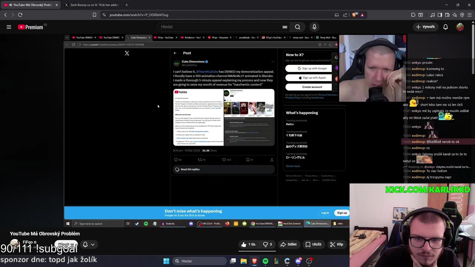475x267 pixels.
Task: Open Discord from the Windows taskbar
Action: click(x=298, y=261)
